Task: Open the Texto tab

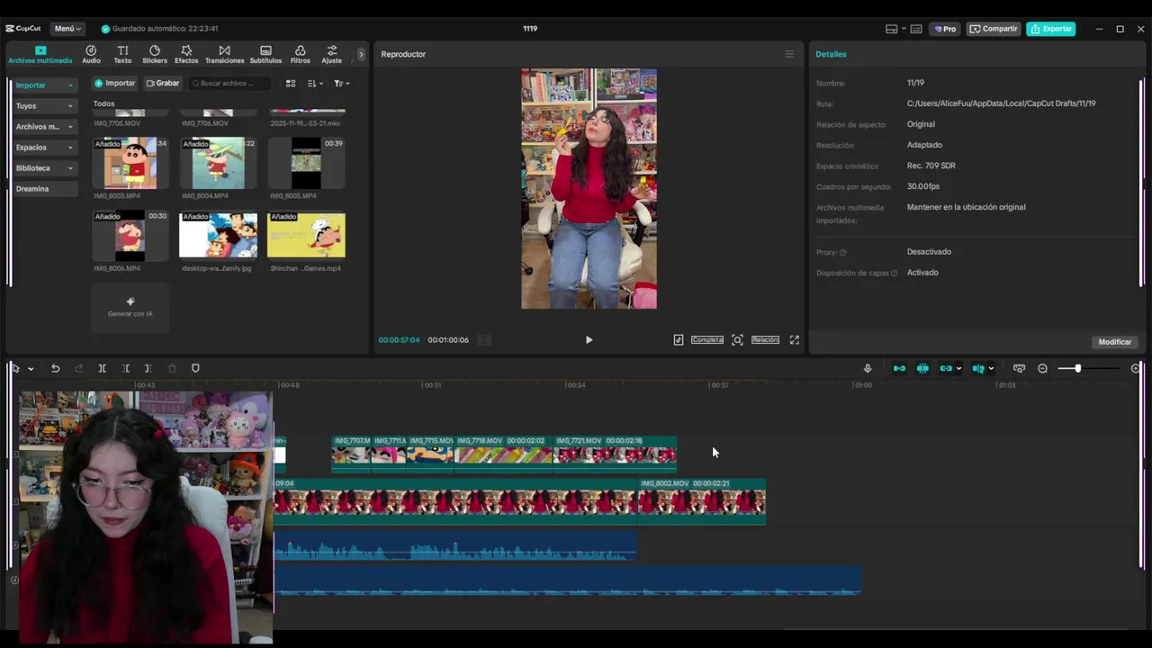Action: [122, 55]
